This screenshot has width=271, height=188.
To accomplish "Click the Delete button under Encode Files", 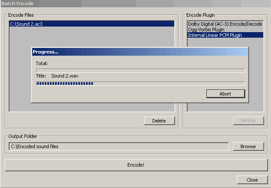I will pos(159,121).
